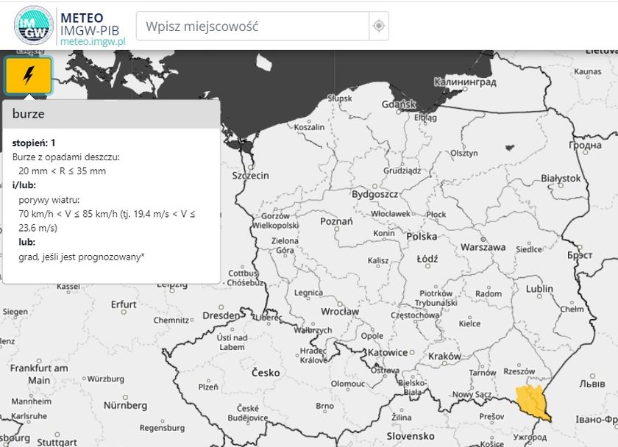Click Poznań city label on map
Image resolution: width=618 pixels, height=447 pixels.
[336, 221]
